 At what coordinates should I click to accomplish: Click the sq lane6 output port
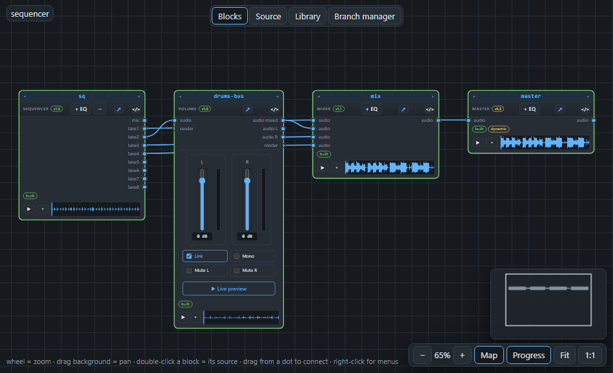coord(145,171)
